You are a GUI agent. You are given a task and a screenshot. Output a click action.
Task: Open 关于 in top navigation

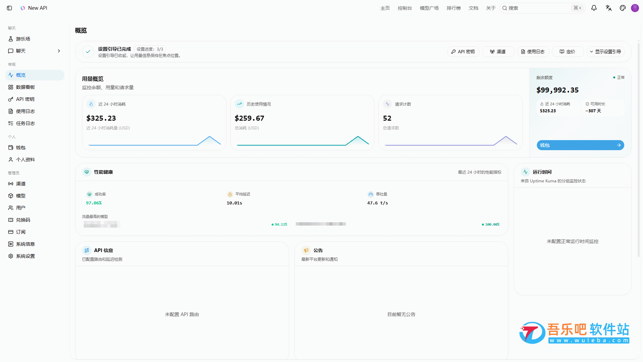coord(491,8)
